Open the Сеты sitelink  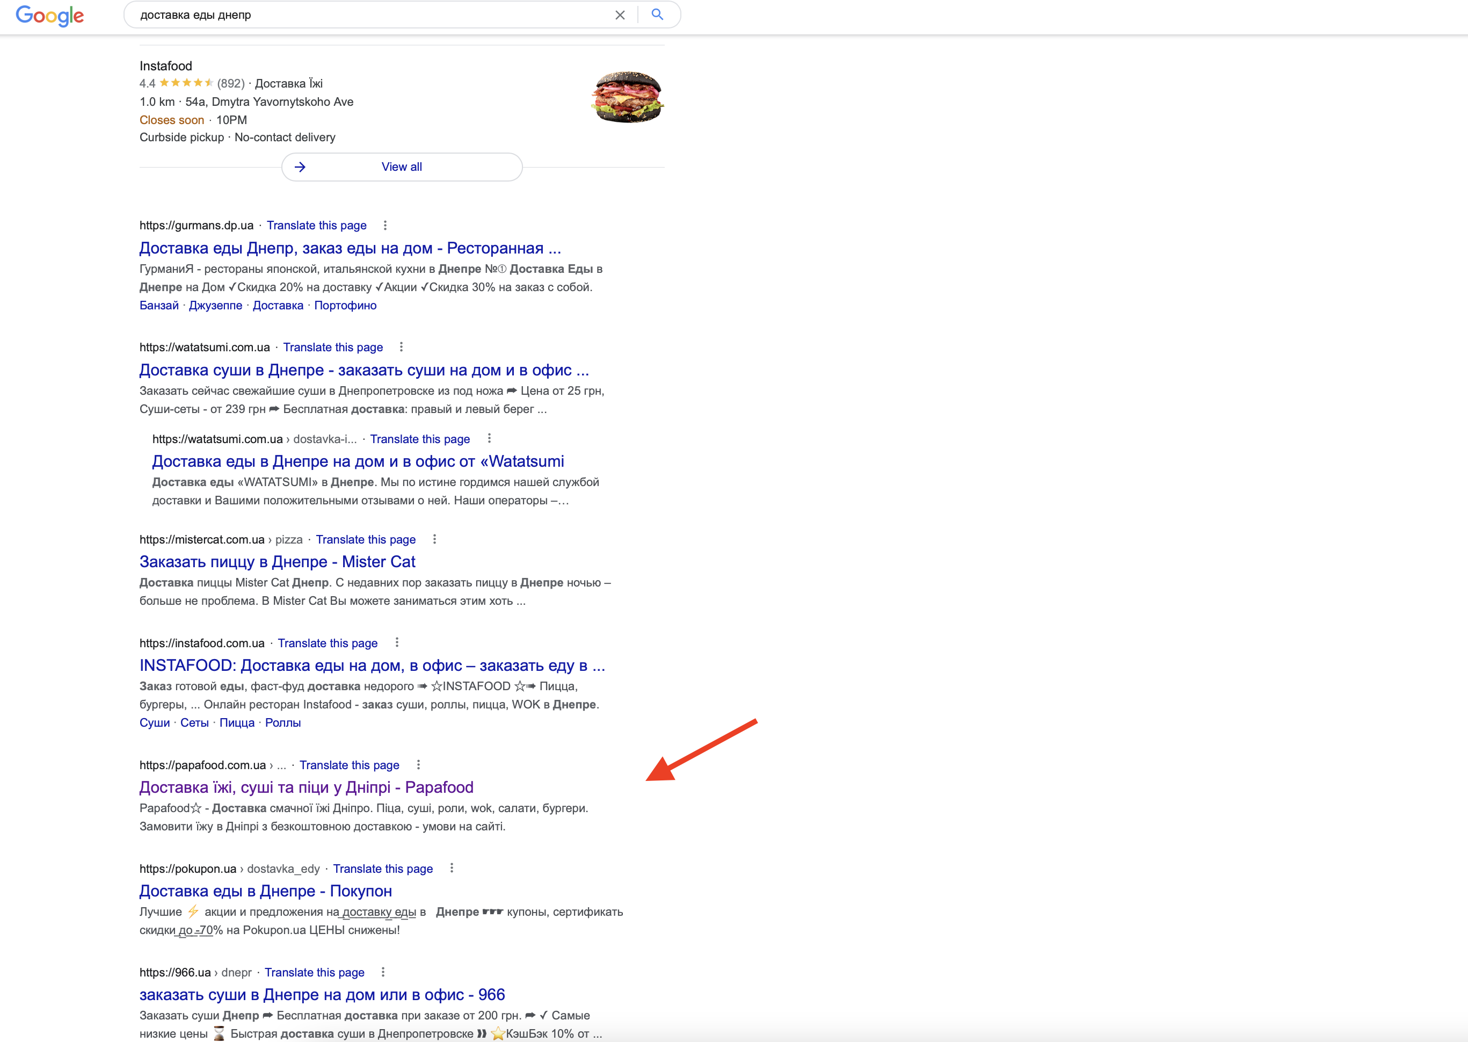click(x=194, y=722)
